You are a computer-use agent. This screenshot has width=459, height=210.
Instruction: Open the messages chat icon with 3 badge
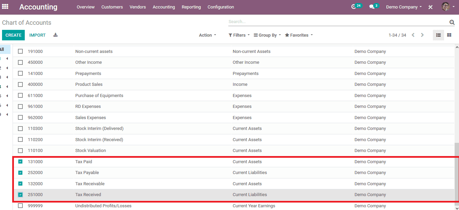click(374, 6)
